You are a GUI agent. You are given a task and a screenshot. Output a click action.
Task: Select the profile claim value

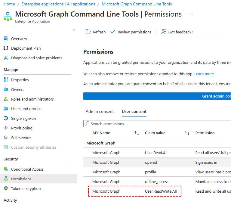click(150, 172)
